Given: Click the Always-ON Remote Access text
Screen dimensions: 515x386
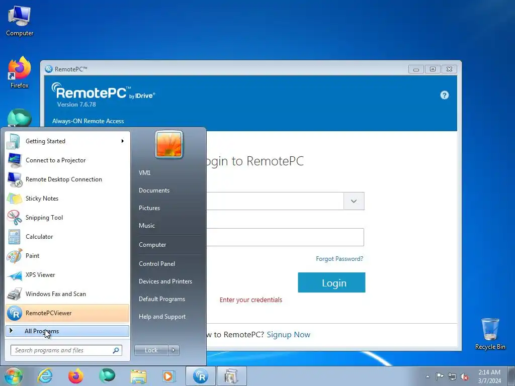Looking at the screenshot, I should [x=88, y=121].
